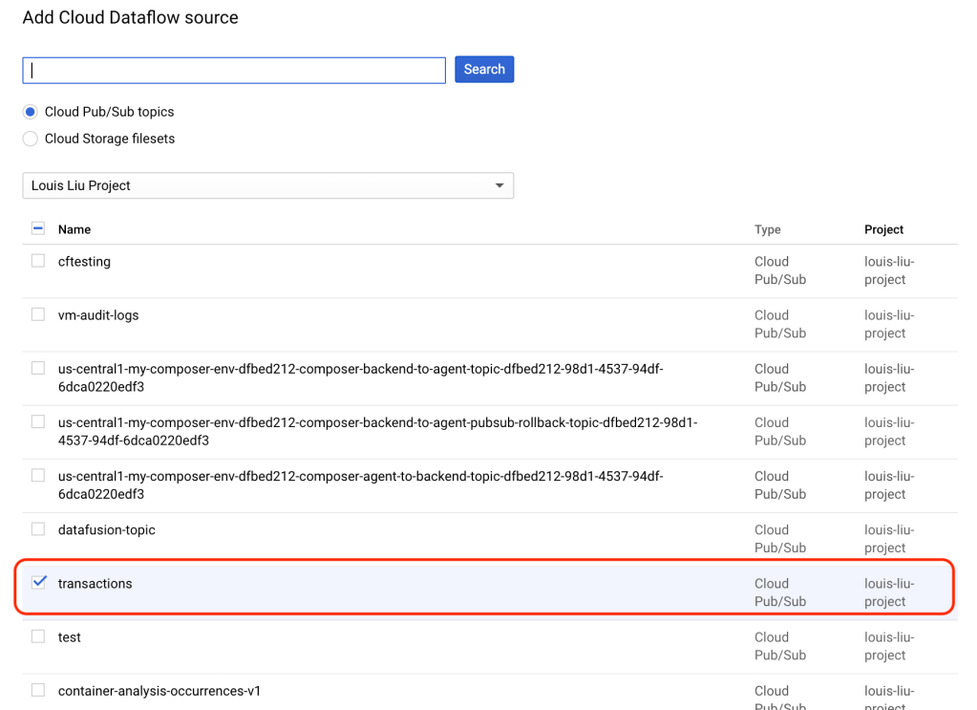Tick the pubsub-rollback-topic row checkbox
The width and height of the screenshot is (977, 710).
click(x=38, y=421)
